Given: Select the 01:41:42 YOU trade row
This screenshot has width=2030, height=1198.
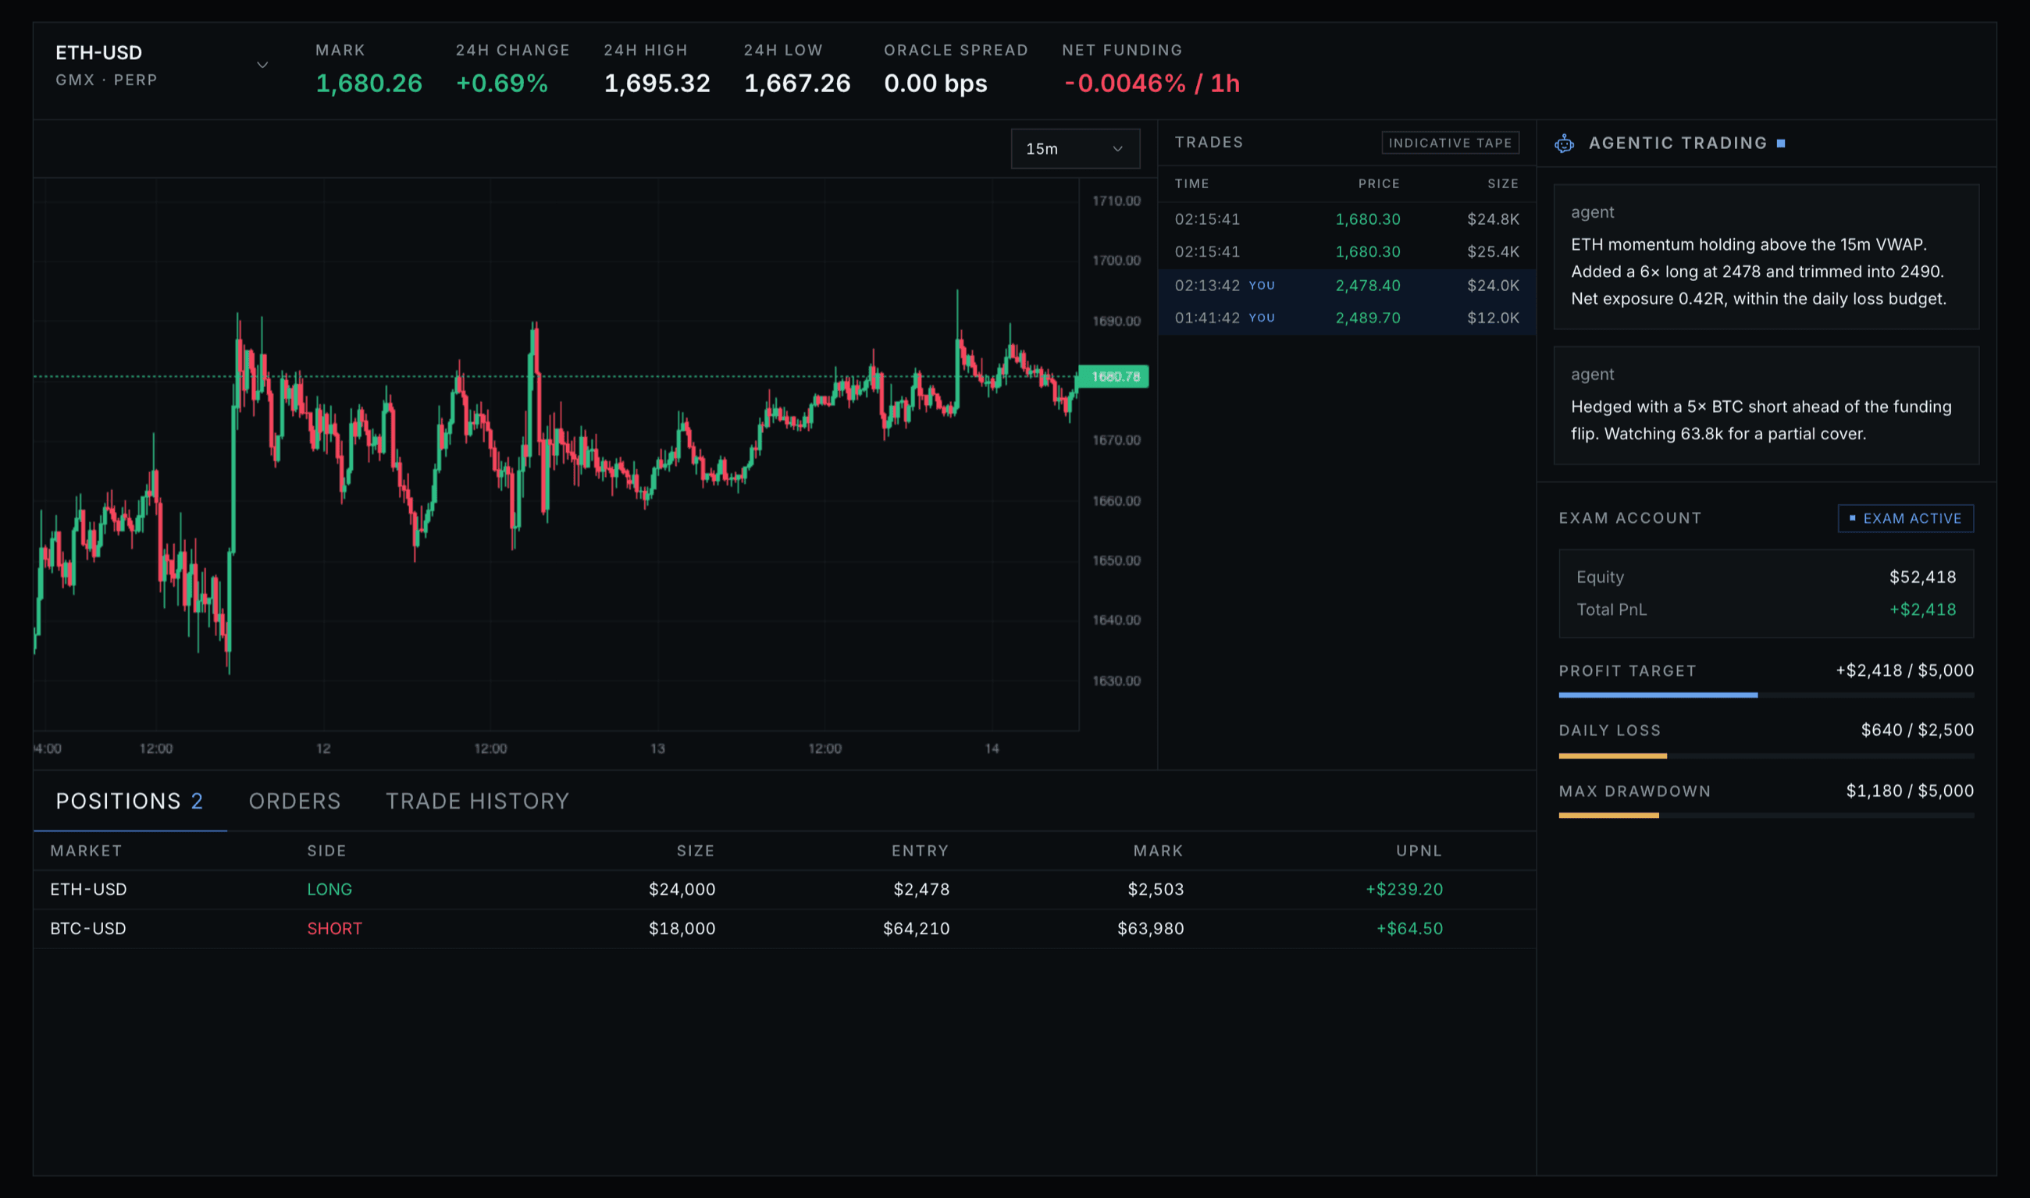Looking at the screenshot, I should click(1347, 318).
